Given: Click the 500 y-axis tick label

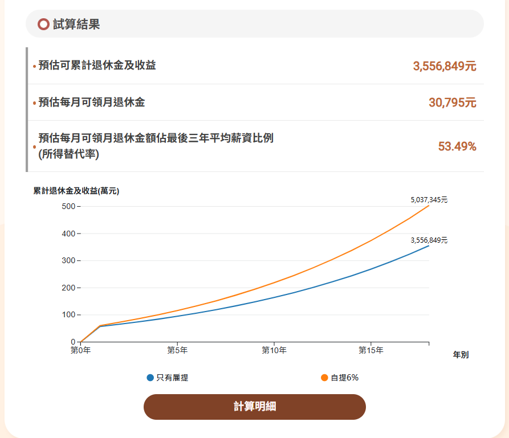Looking at the screenshot, I should (x=68, y=206).
